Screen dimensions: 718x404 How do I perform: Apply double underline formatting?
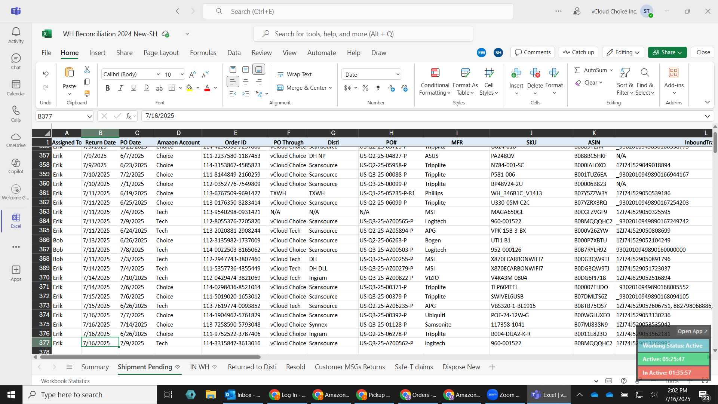click(146, 88)
